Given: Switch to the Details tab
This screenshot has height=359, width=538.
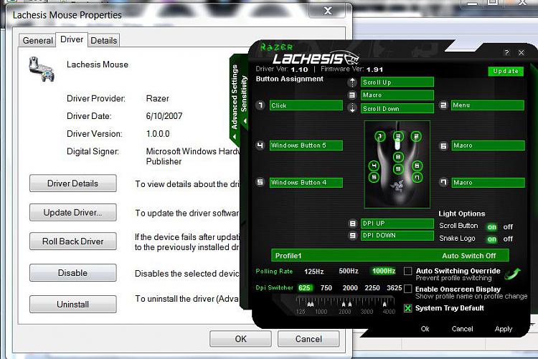Looking at the screenshot, I should pyautogui.click(x=103, y=40).
